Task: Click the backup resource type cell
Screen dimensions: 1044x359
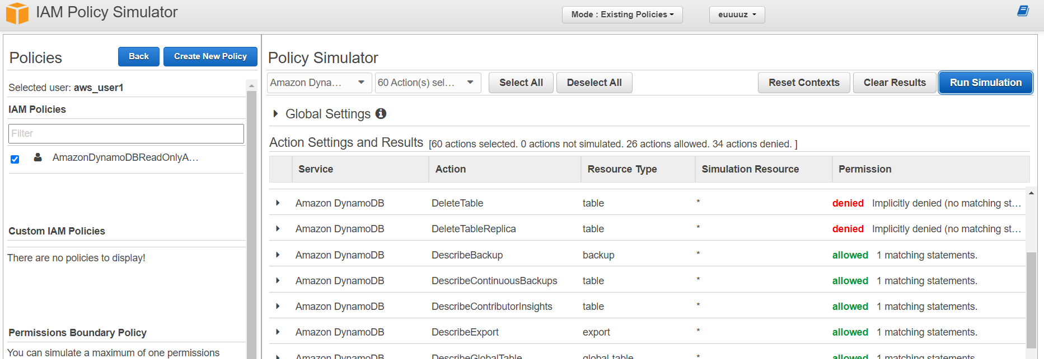Action: click(x=598, y=255)
